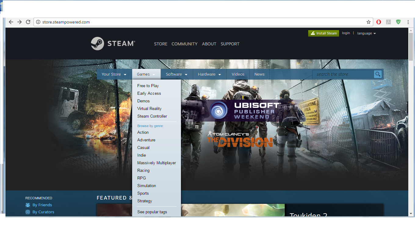The image size is (415, 234).
Task: Open the News tab
Action: 259,74
